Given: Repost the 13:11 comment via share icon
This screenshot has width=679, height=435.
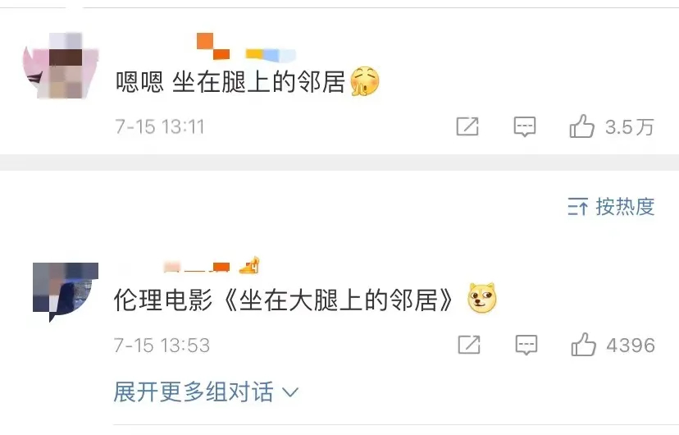Looking at the screenshot, I should (467, 126).
